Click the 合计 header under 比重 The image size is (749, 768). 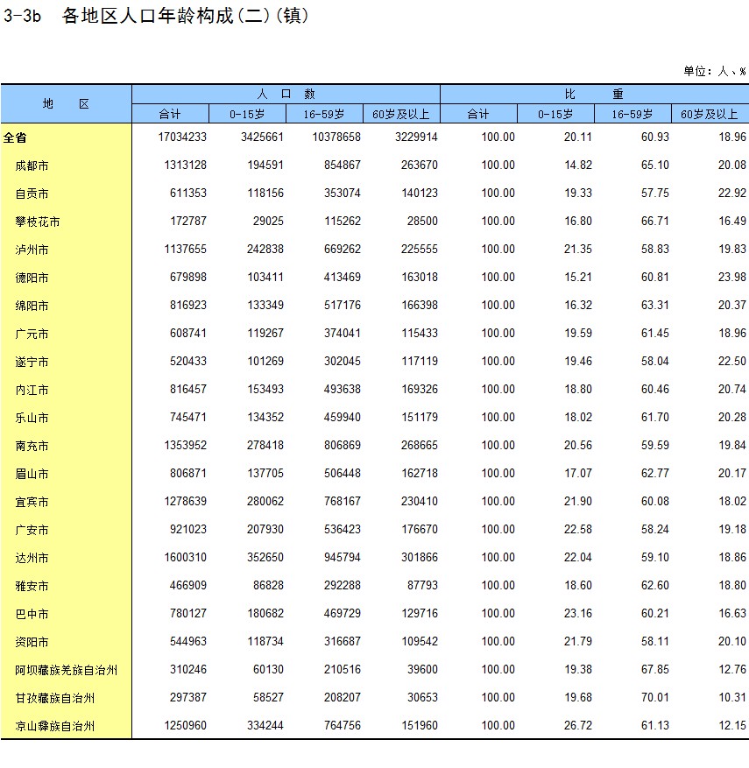pos(478,114)
